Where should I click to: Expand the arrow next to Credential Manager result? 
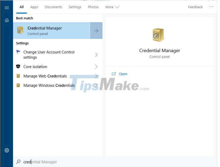96,31
